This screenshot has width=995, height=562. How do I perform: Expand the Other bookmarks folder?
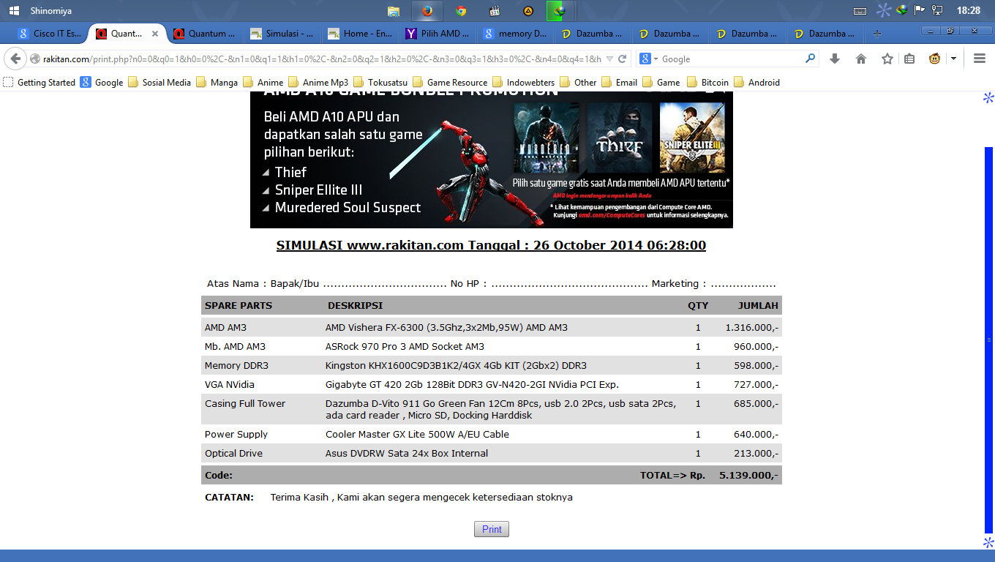pos(578,83)
